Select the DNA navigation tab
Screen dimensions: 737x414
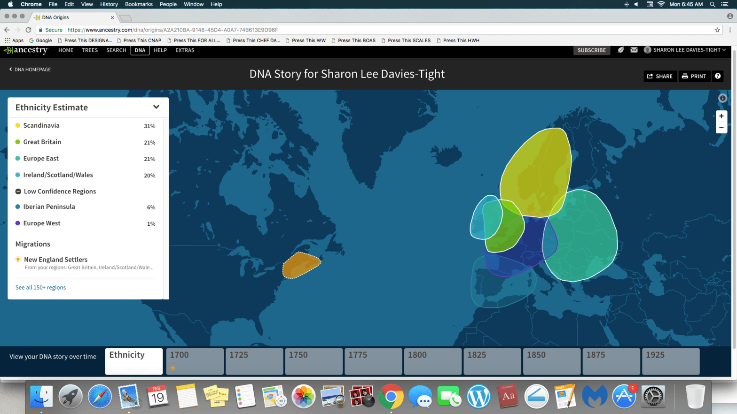[x=140, y=50]
